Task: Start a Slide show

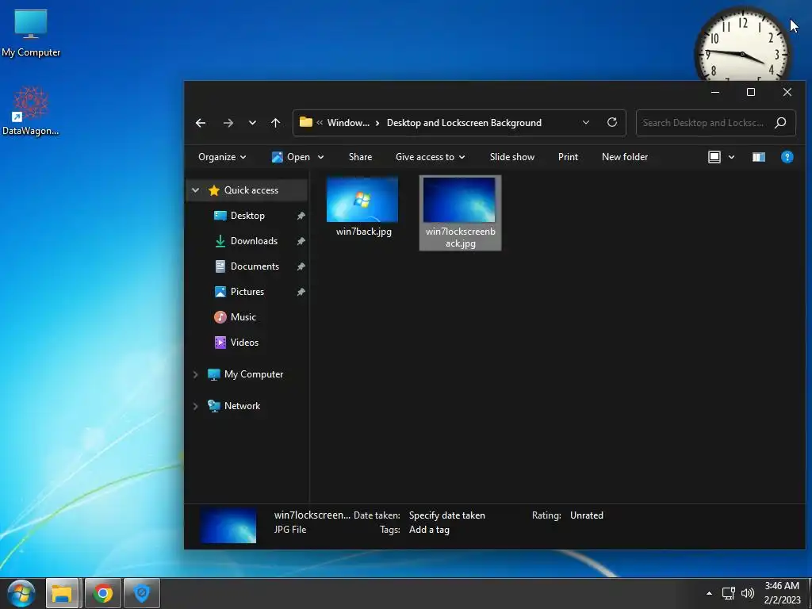Action: pyautogui.click(x=512, y=157)
